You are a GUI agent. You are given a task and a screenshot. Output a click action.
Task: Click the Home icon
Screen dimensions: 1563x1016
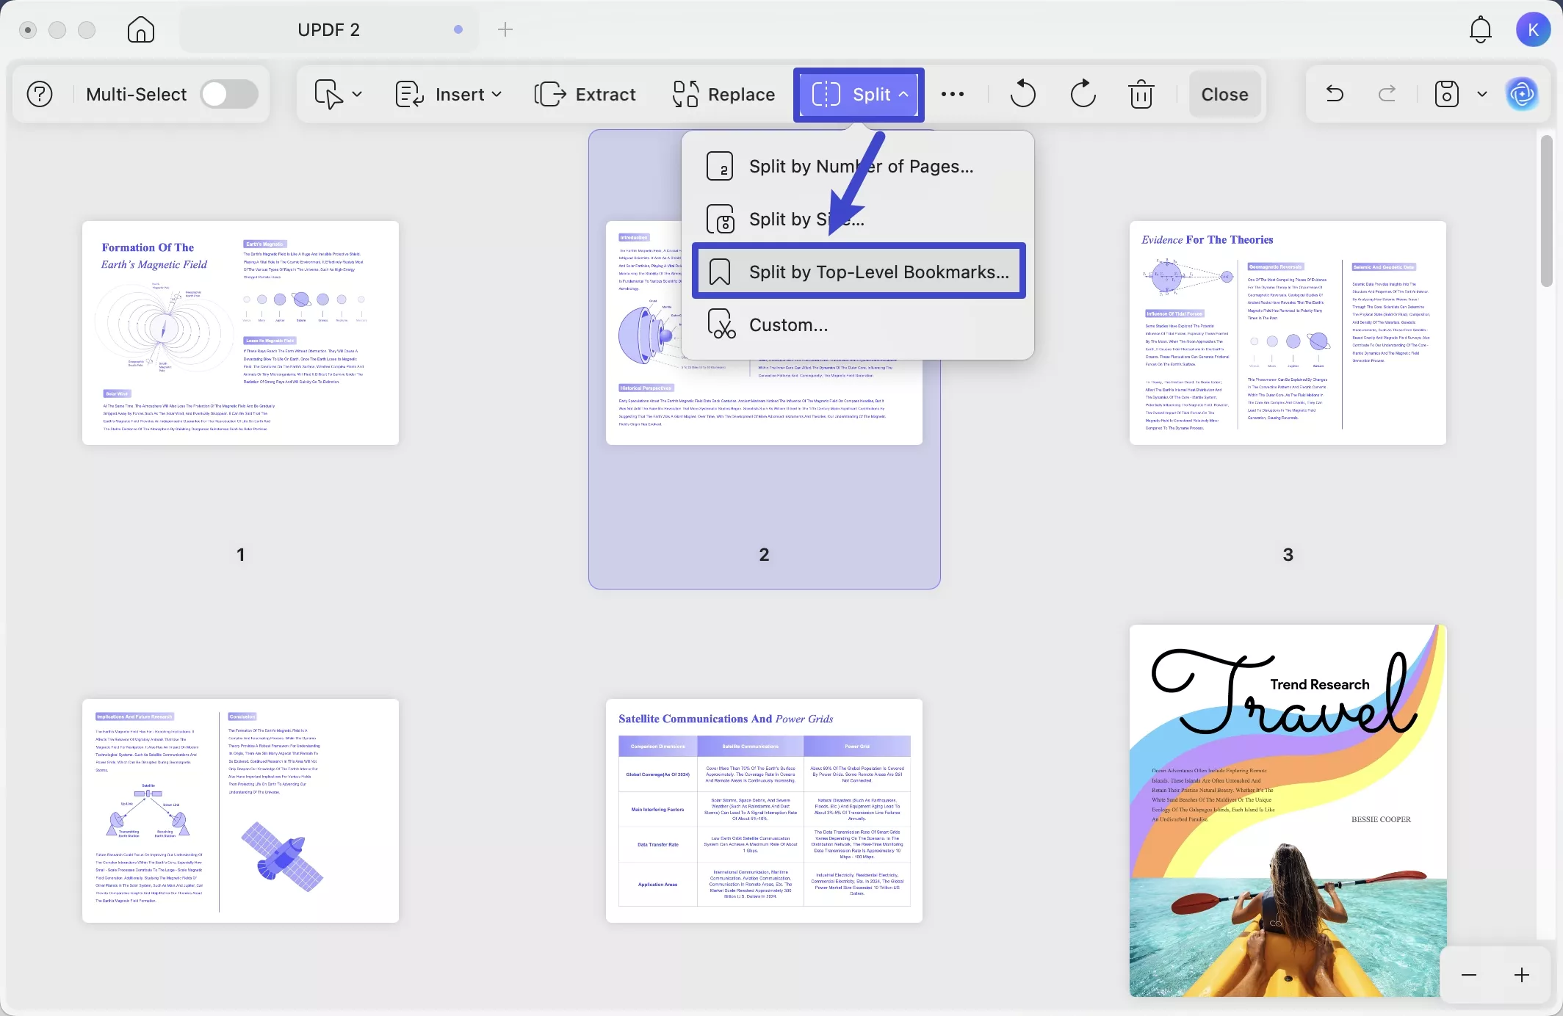click(140, 29)
